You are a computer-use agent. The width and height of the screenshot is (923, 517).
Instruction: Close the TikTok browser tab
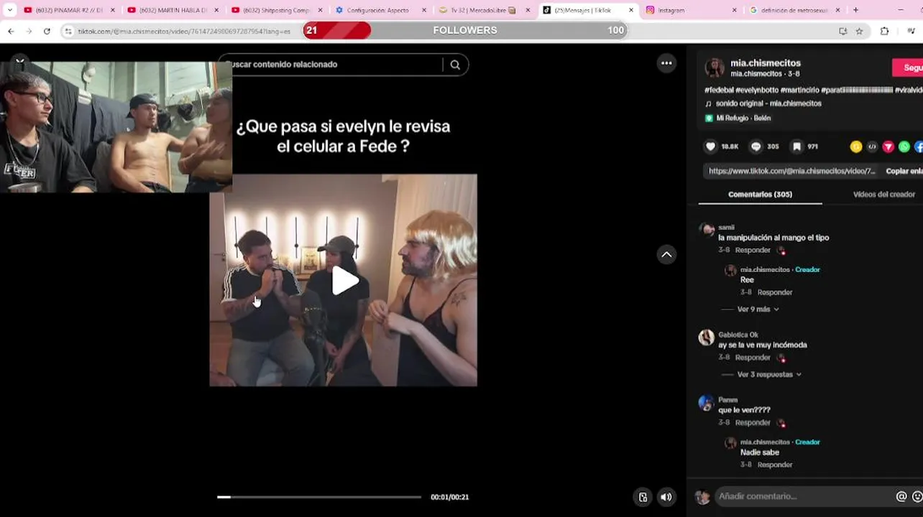click(631, 10)
